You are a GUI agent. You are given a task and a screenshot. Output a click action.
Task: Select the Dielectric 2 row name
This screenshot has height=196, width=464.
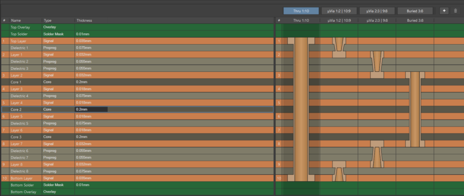pos(19,61)
